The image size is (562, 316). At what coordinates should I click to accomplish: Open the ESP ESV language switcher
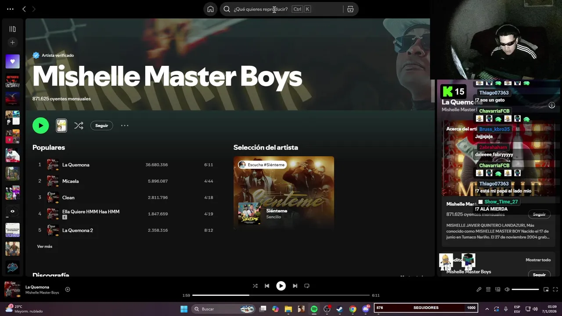point(517,309)
